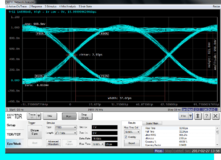Click the results list scroll down arrow
Viewport: 221px width, 160px height.
click(217, 145)
